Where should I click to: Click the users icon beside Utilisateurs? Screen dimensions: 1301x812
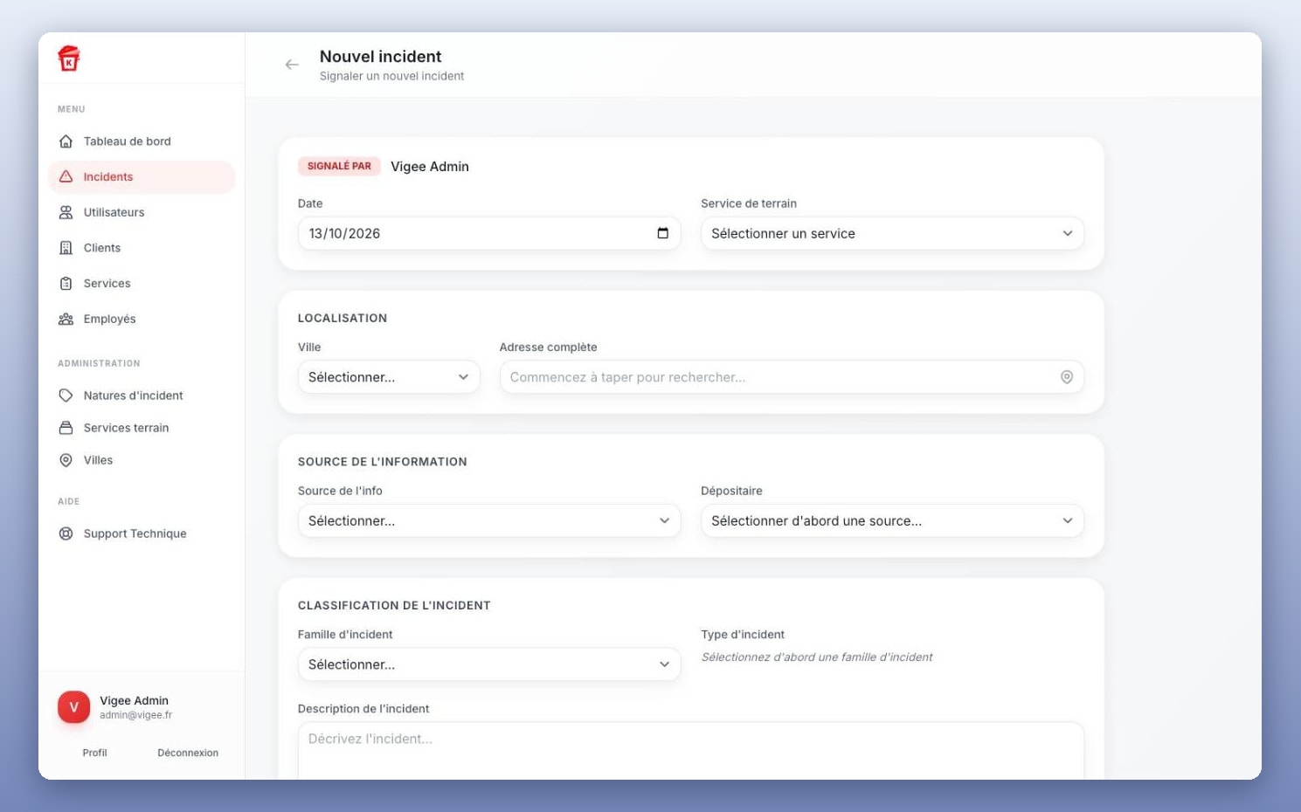[x=66, y=212]
